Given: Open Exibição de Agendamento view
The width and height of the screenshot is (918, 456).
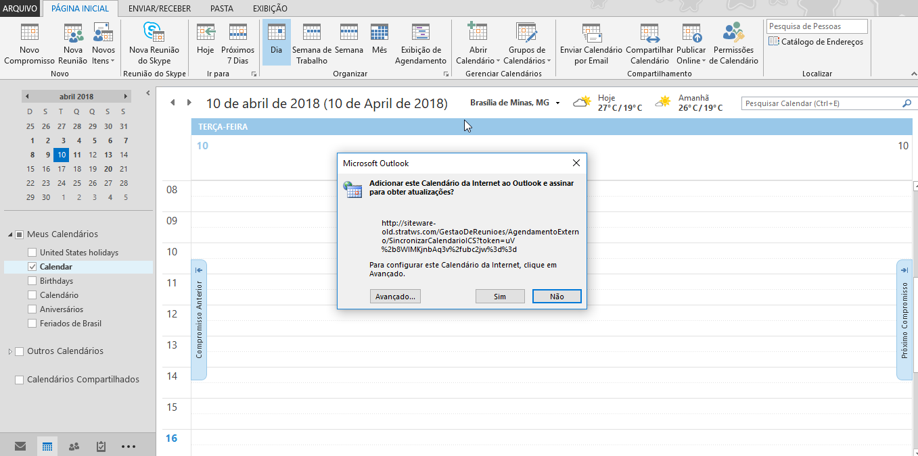Looking at the screenshot, I should point(421,44).
